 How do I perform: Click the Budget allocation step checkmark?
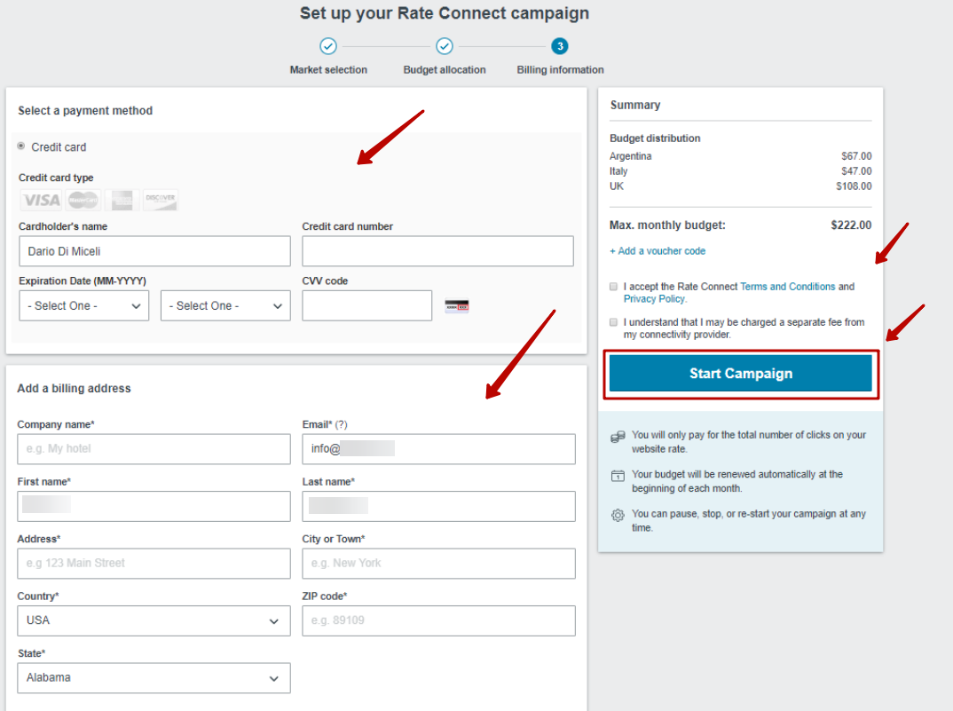pyautogui.click(x=445, y=46)
